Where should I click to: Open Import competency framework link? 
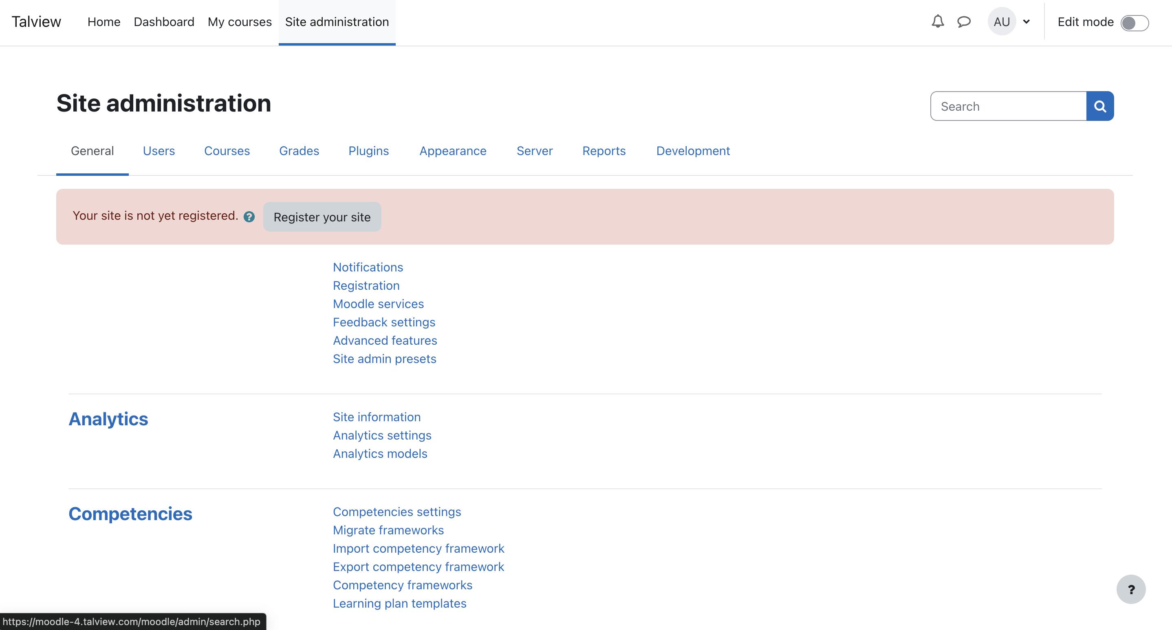(x=418, y=548)
